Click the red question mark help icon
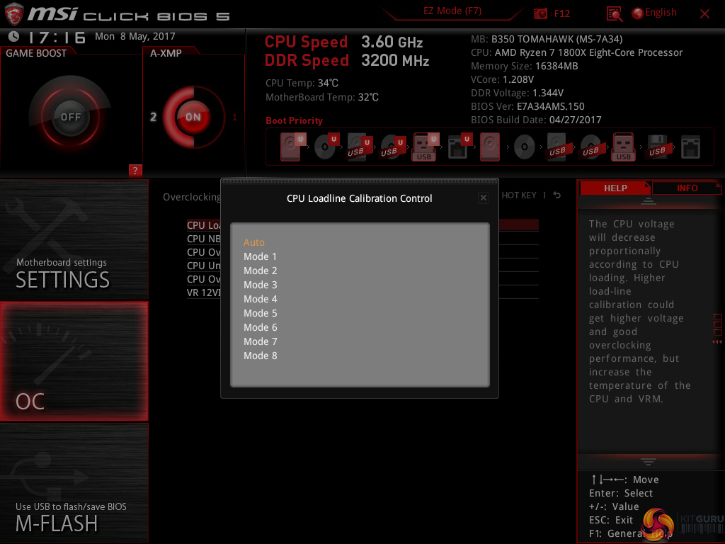Image resolution: width=725 pixels, height=544 pixels. click(x=135, y=170)
